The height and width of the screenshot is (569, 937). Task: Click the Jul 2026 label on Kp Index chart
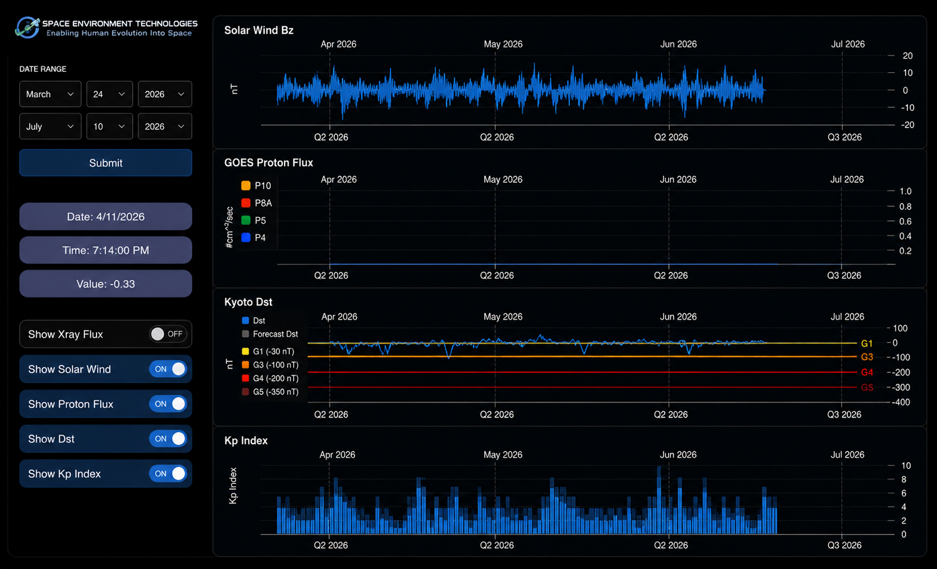(847, 455)
